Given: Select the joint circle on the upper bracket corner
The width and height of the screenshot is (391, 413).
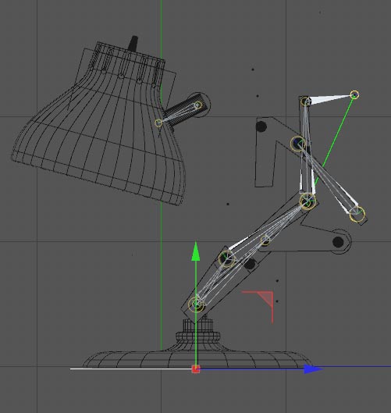Looking at the screenshot, I should point(298,144).
